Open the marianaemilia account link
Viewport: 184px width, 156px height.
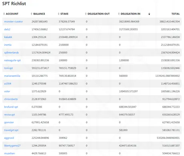(12, 76)
